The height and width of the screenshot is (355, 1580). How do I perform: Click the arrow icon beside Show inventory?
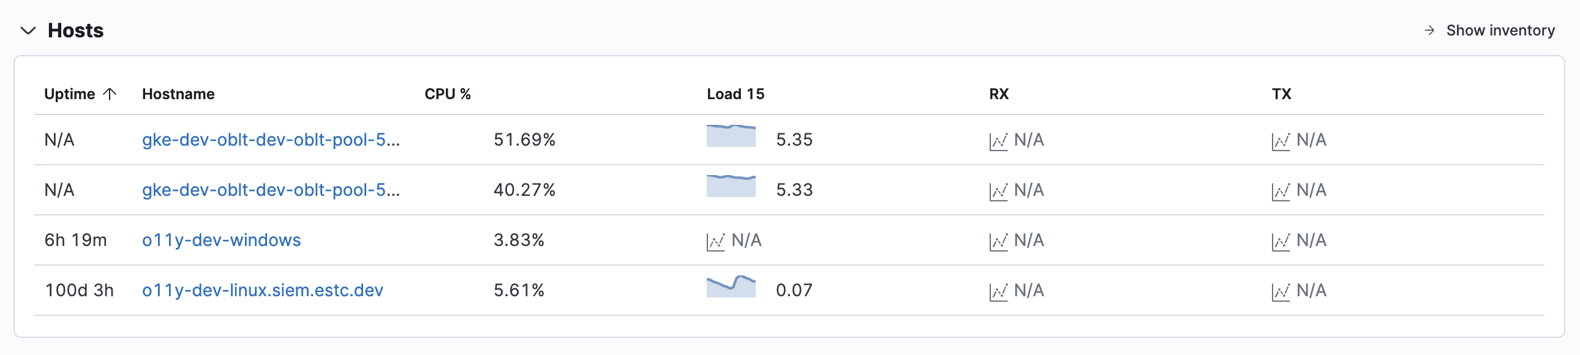point(1429,29)
